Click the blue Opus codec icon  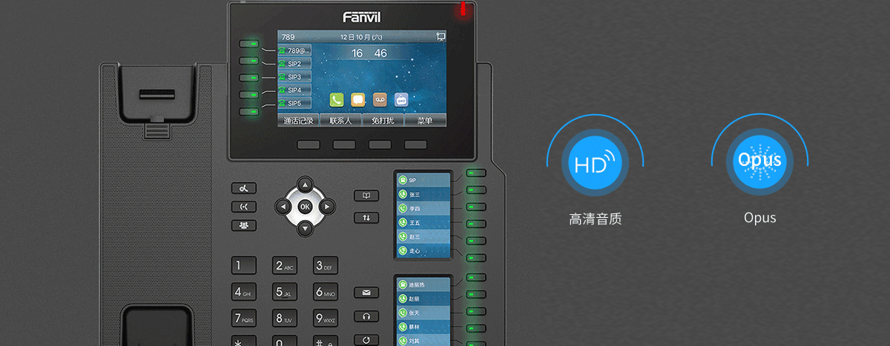coord(759,162)
